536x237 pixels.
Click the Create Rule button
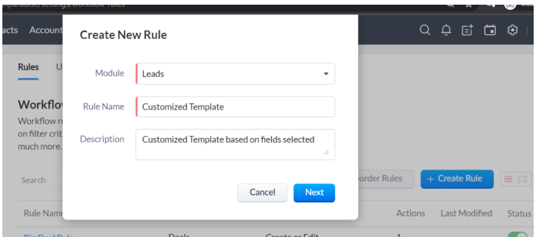click(457, 179)
